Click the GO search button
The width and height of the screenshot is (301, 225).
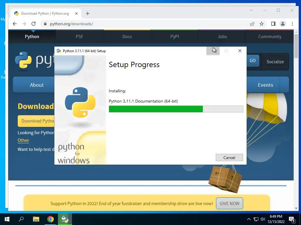[252, 60]
